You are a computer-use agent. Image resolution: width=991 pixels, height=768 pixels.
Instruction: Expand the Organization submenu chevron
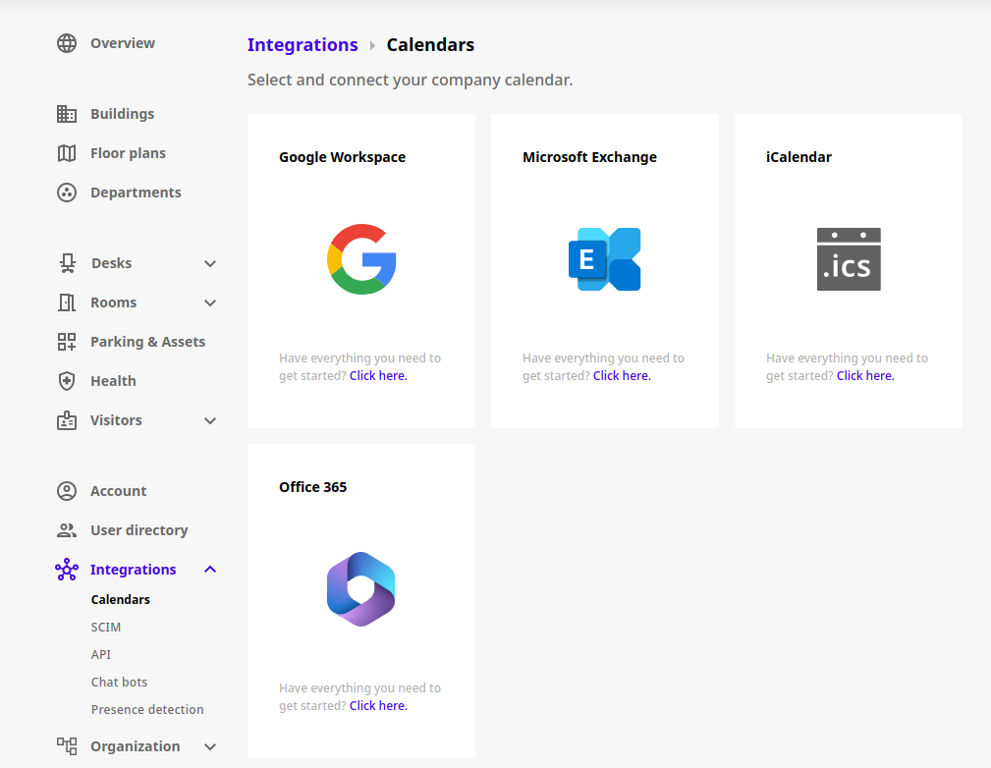210,746
